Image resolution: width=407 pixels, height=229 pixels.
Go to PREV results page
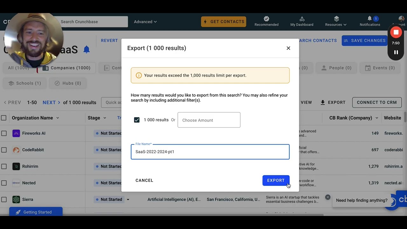[x=12, y=102]
